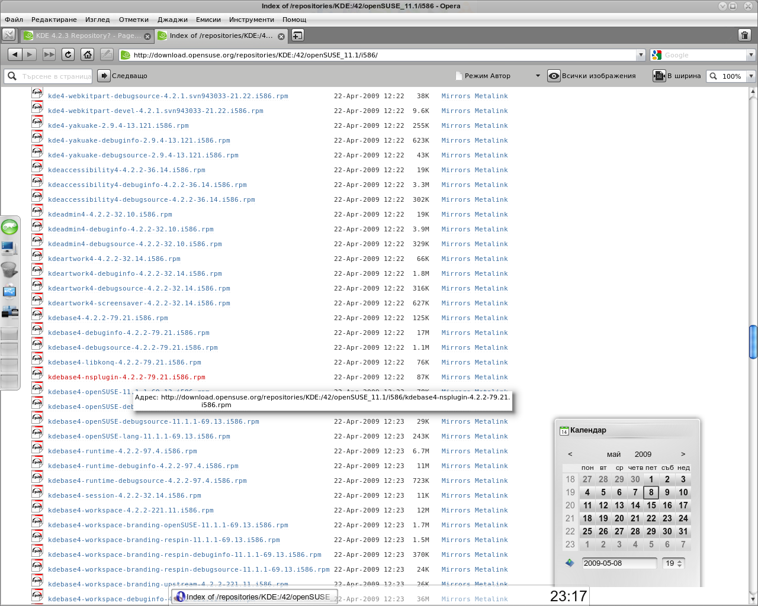This screenshot has height=606, width=758.
Task: Click the 23:17 clock display
Action: pos(568,596)
